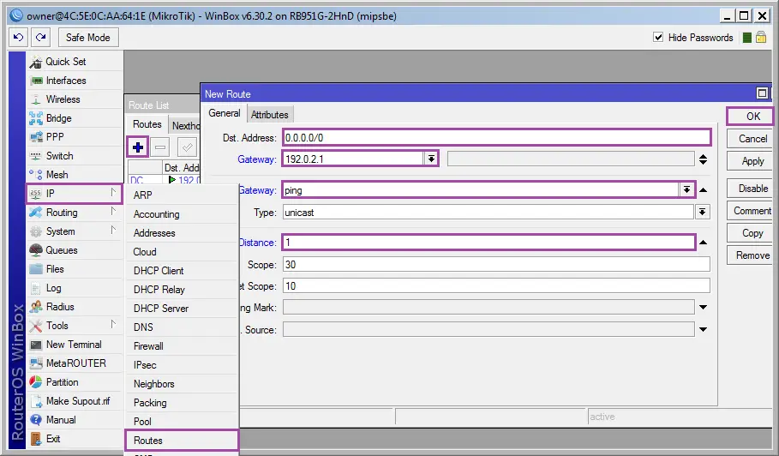Open Quick Set in sidebar

pyautogui.click(x=75, y=62)
